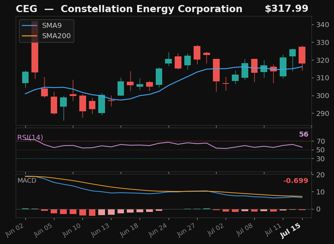Click the Jun 02 date label
Screen dimensions: 334x244
pyautogui.click(x=15, y=230)
